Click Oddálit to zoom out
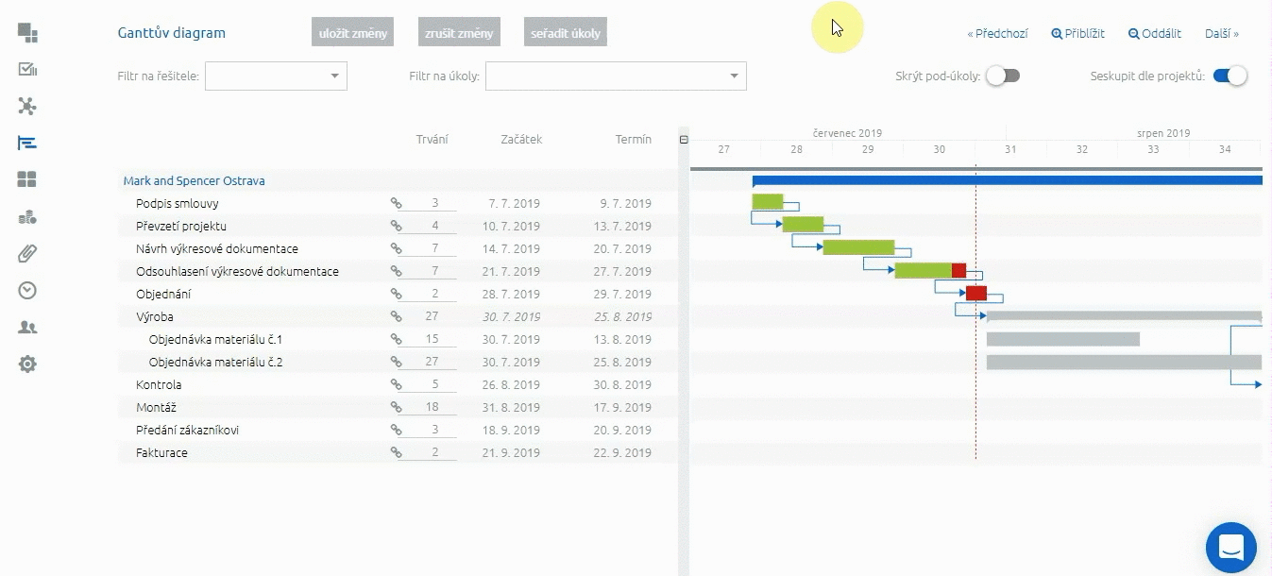This screenshot has height=576, width=1272. pos(1155,33)
